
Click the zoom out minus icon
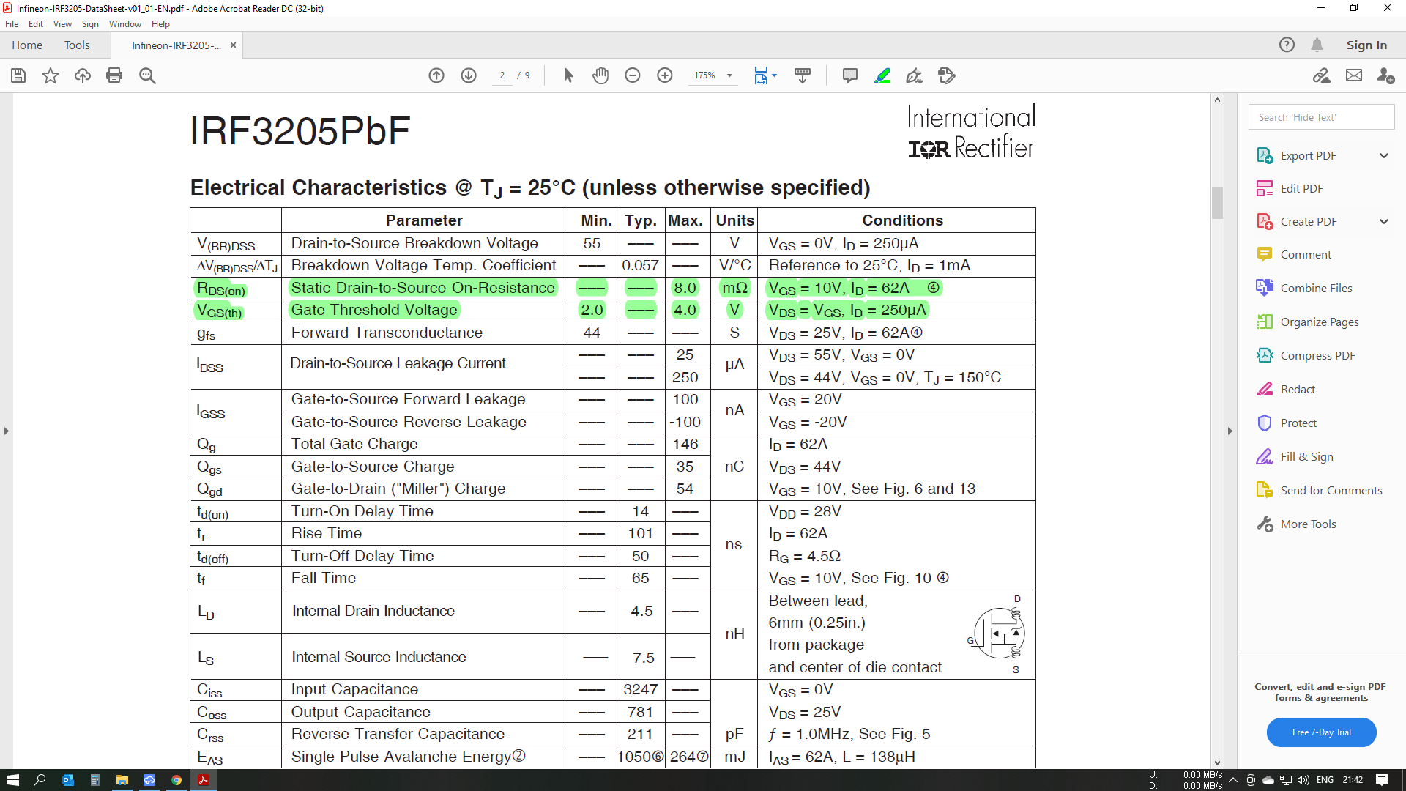tap(633, 75)
